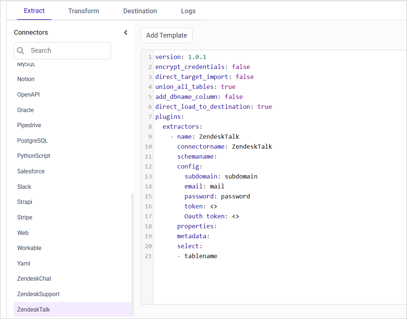This screenshot has height=319, width=407.
Task: Switch to the Transform tab
Action: coord(83,11)
